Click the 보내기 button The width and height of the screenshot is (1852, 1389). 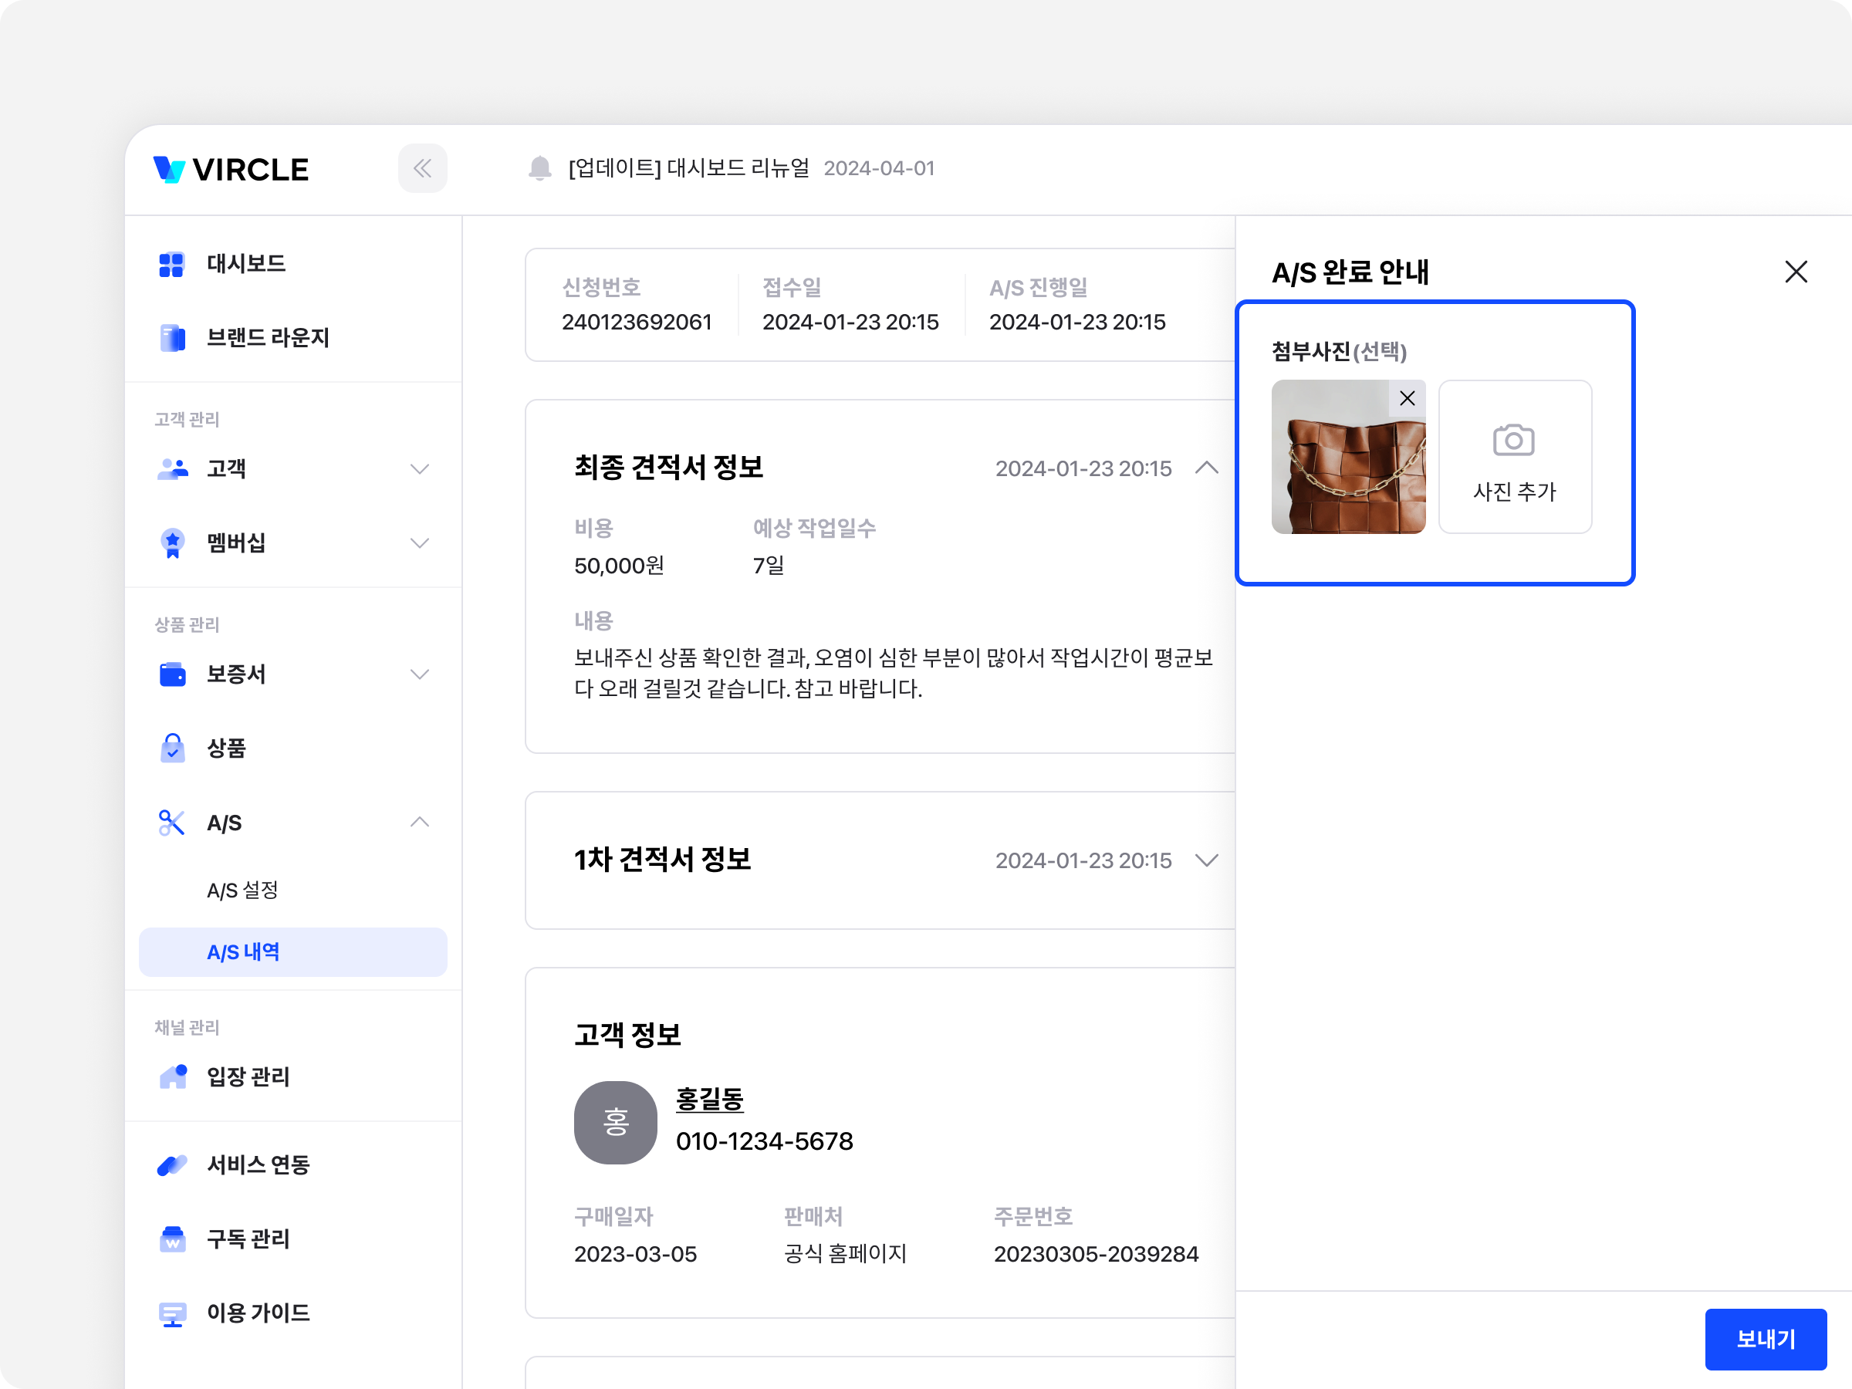click(1765, 1338)
